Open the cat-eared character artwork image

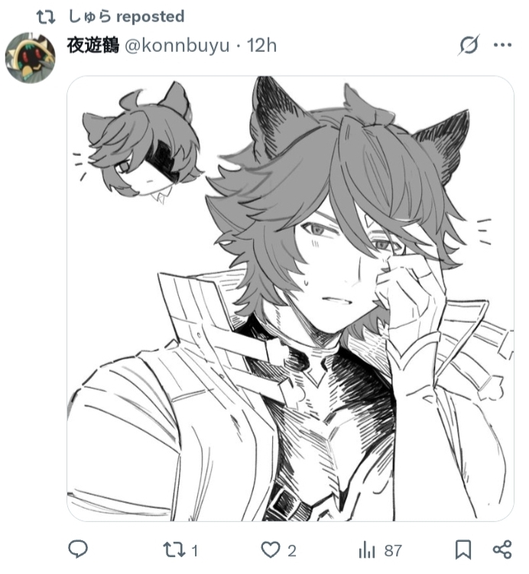click(290, 298)
